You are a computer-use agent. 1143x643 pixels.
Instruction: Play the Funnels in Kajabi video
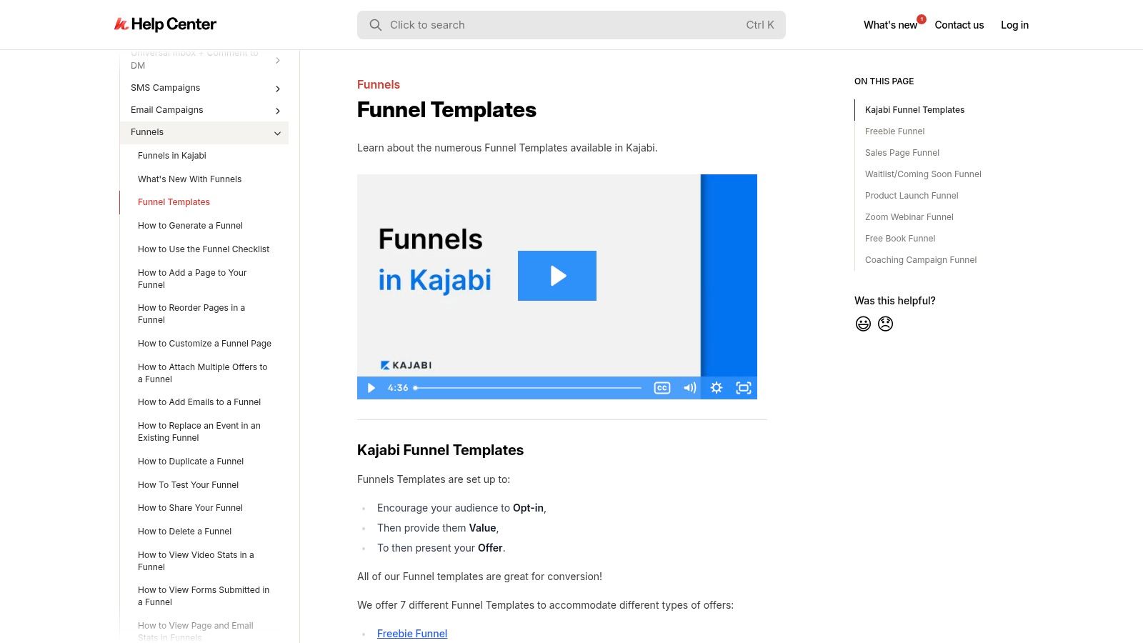[x=556, y=275]
